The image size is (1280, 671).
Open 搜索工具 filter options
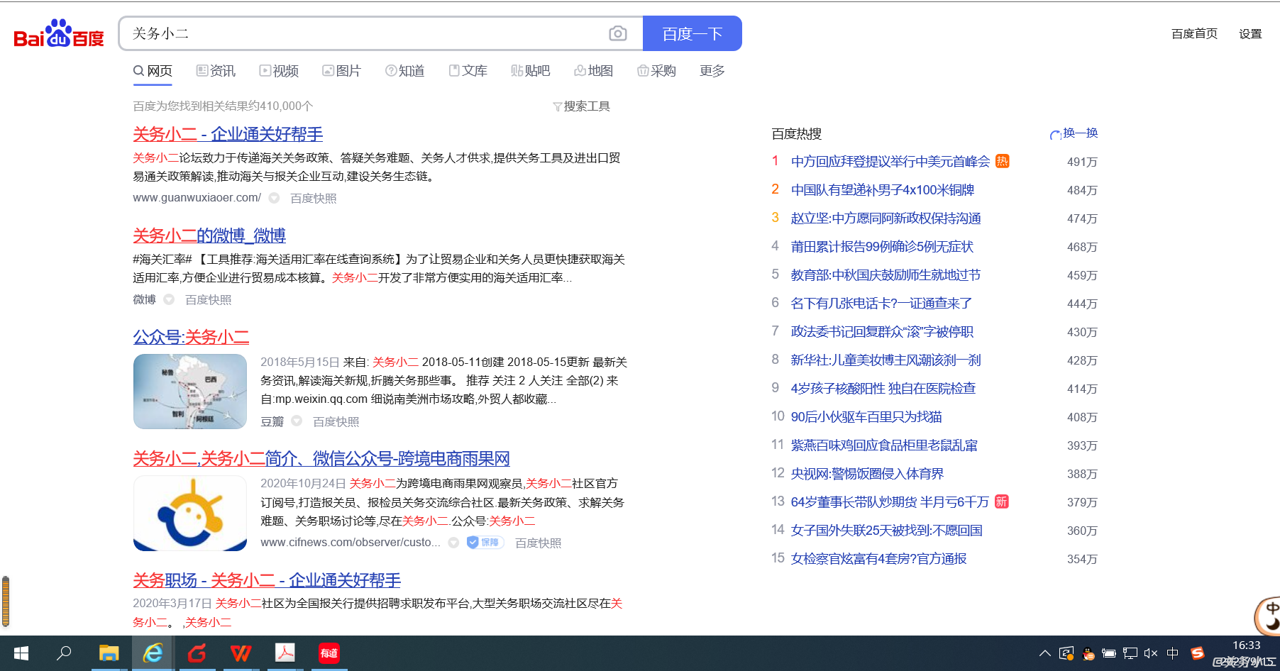pos(581,106)
